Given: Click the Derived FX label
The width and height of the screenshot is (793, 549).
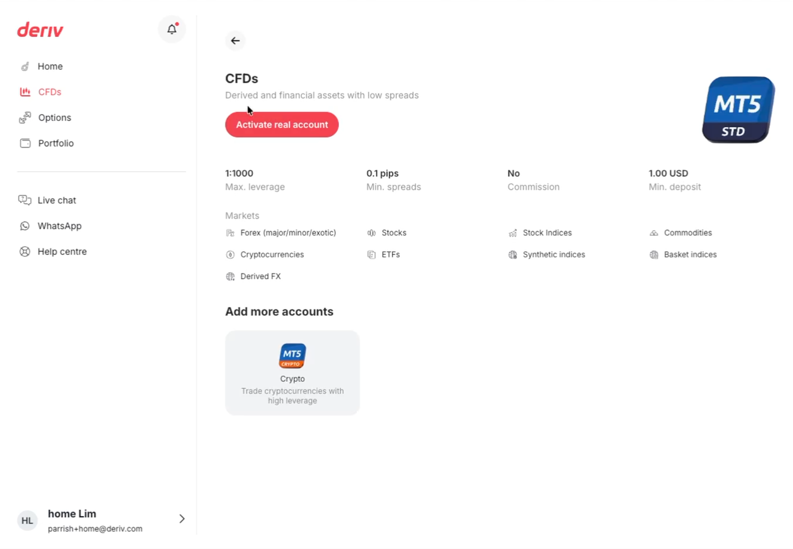Looking at the screenshot, I should click(261, 276).
